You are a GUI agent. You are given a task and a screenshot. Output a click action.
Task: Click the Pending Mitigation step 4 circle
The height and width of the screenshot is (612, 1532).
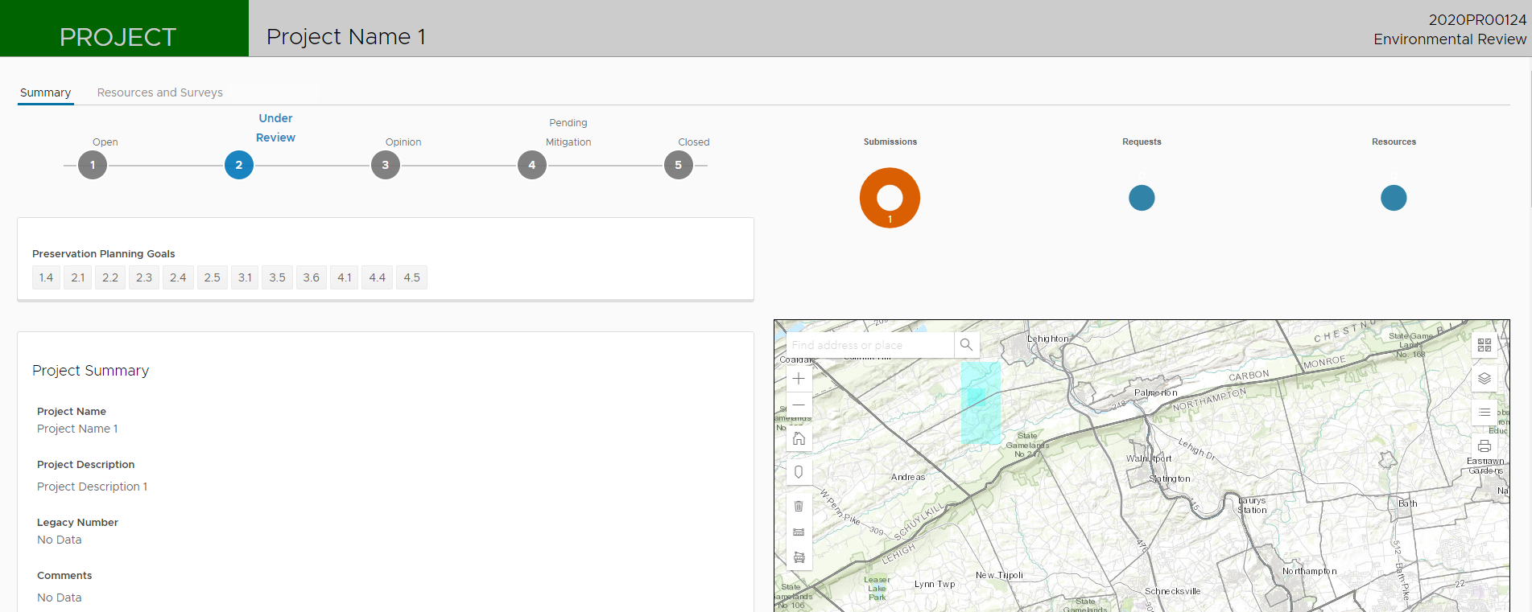(531, 165)
